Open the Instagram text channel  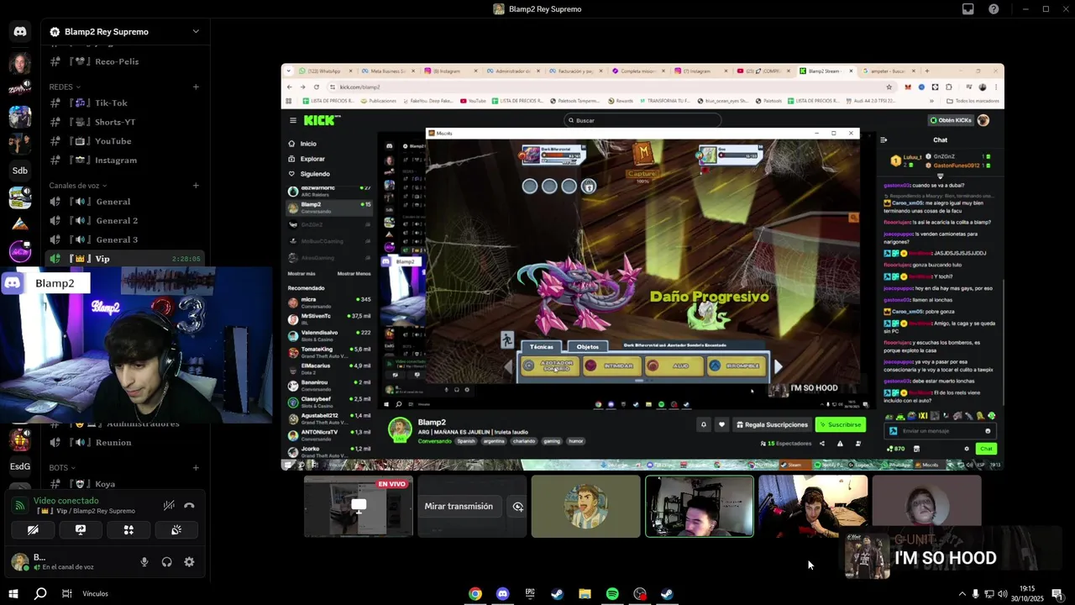125,160
